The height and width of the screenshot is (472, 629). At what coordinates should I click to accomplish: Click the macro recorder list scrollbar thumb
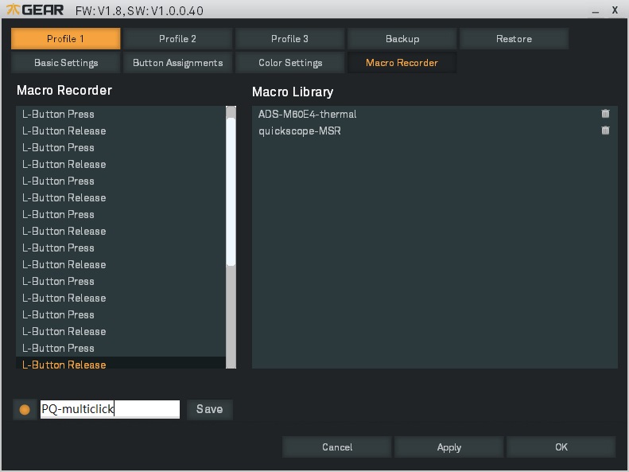[x=231, y=192]
